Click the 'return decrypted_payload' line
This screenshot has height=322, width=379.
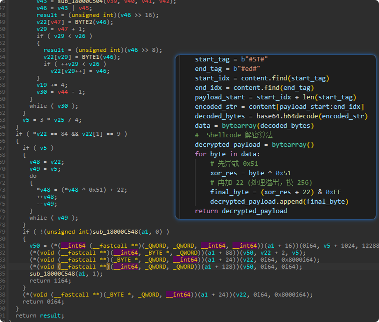pos(241,211)
